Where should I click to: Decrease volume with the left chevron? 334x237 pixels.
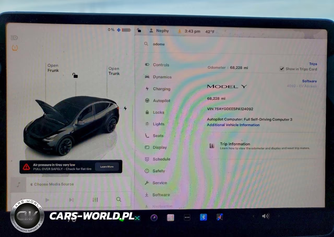pos(253,216)
